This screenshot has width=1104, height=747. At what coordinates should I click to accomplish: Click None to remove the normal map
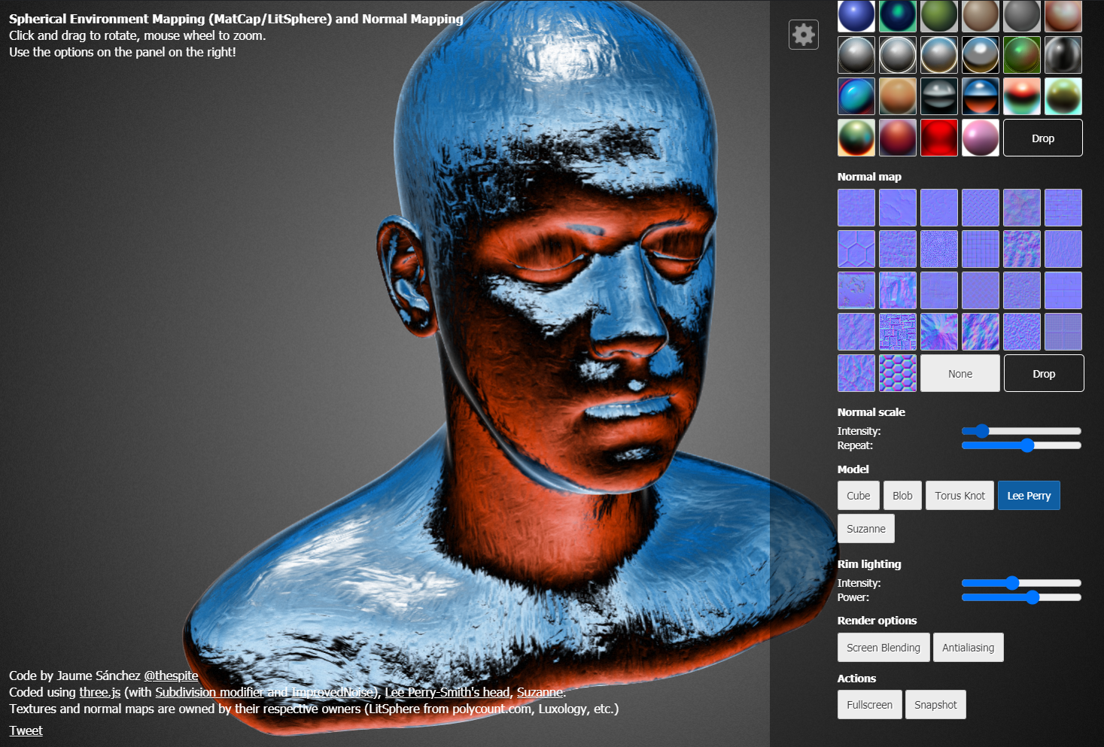[960, 373]
